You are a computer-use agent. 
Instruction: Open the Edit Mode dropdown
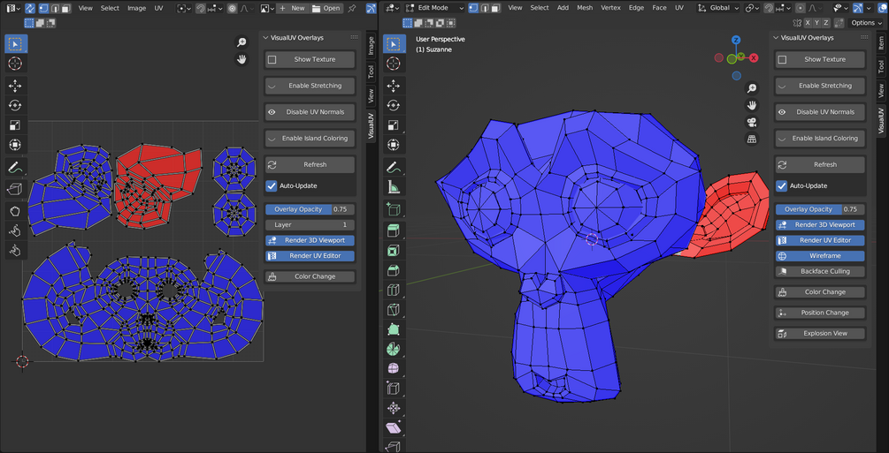(x=435, y=8)
